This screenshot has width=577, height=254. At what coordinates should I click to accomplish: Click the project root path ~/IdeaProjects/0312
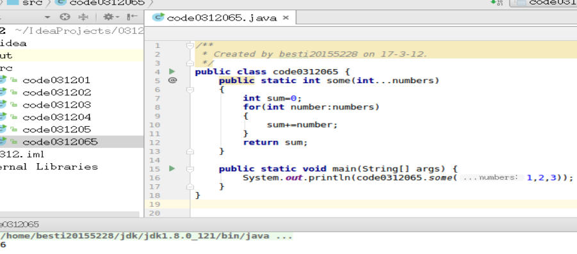[79, 31]
